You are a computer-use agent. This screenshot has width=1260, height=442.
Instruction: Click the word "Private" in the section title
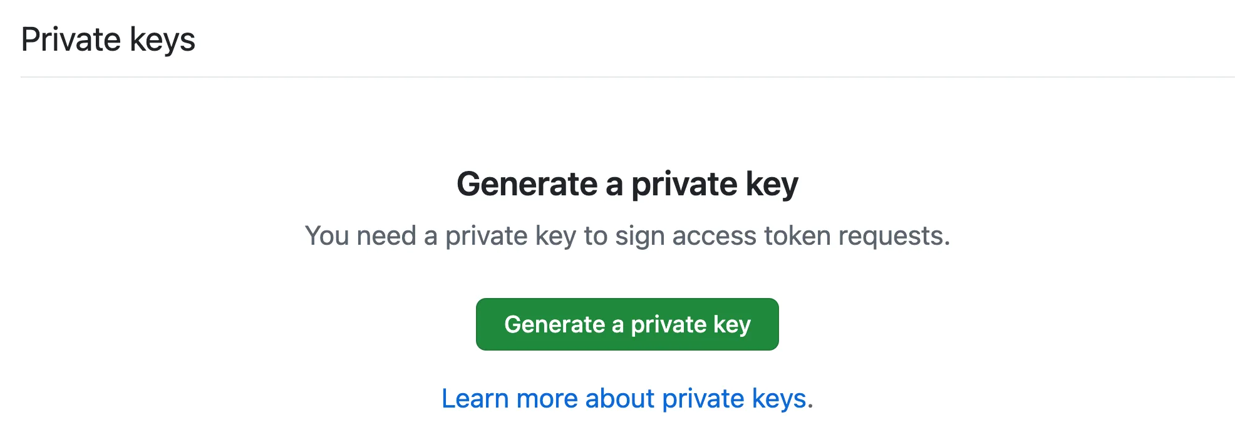point(71,39)
